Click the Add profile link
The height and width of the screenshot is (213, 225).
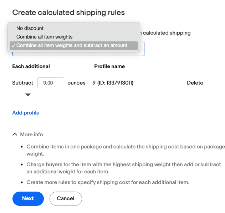point(26,113)
